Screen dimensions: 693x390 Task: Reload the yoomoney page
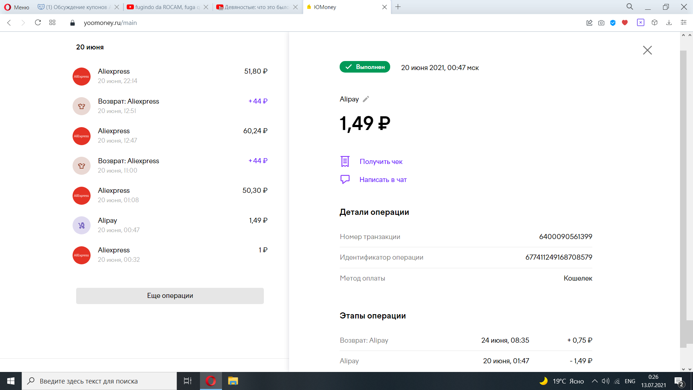38,23
